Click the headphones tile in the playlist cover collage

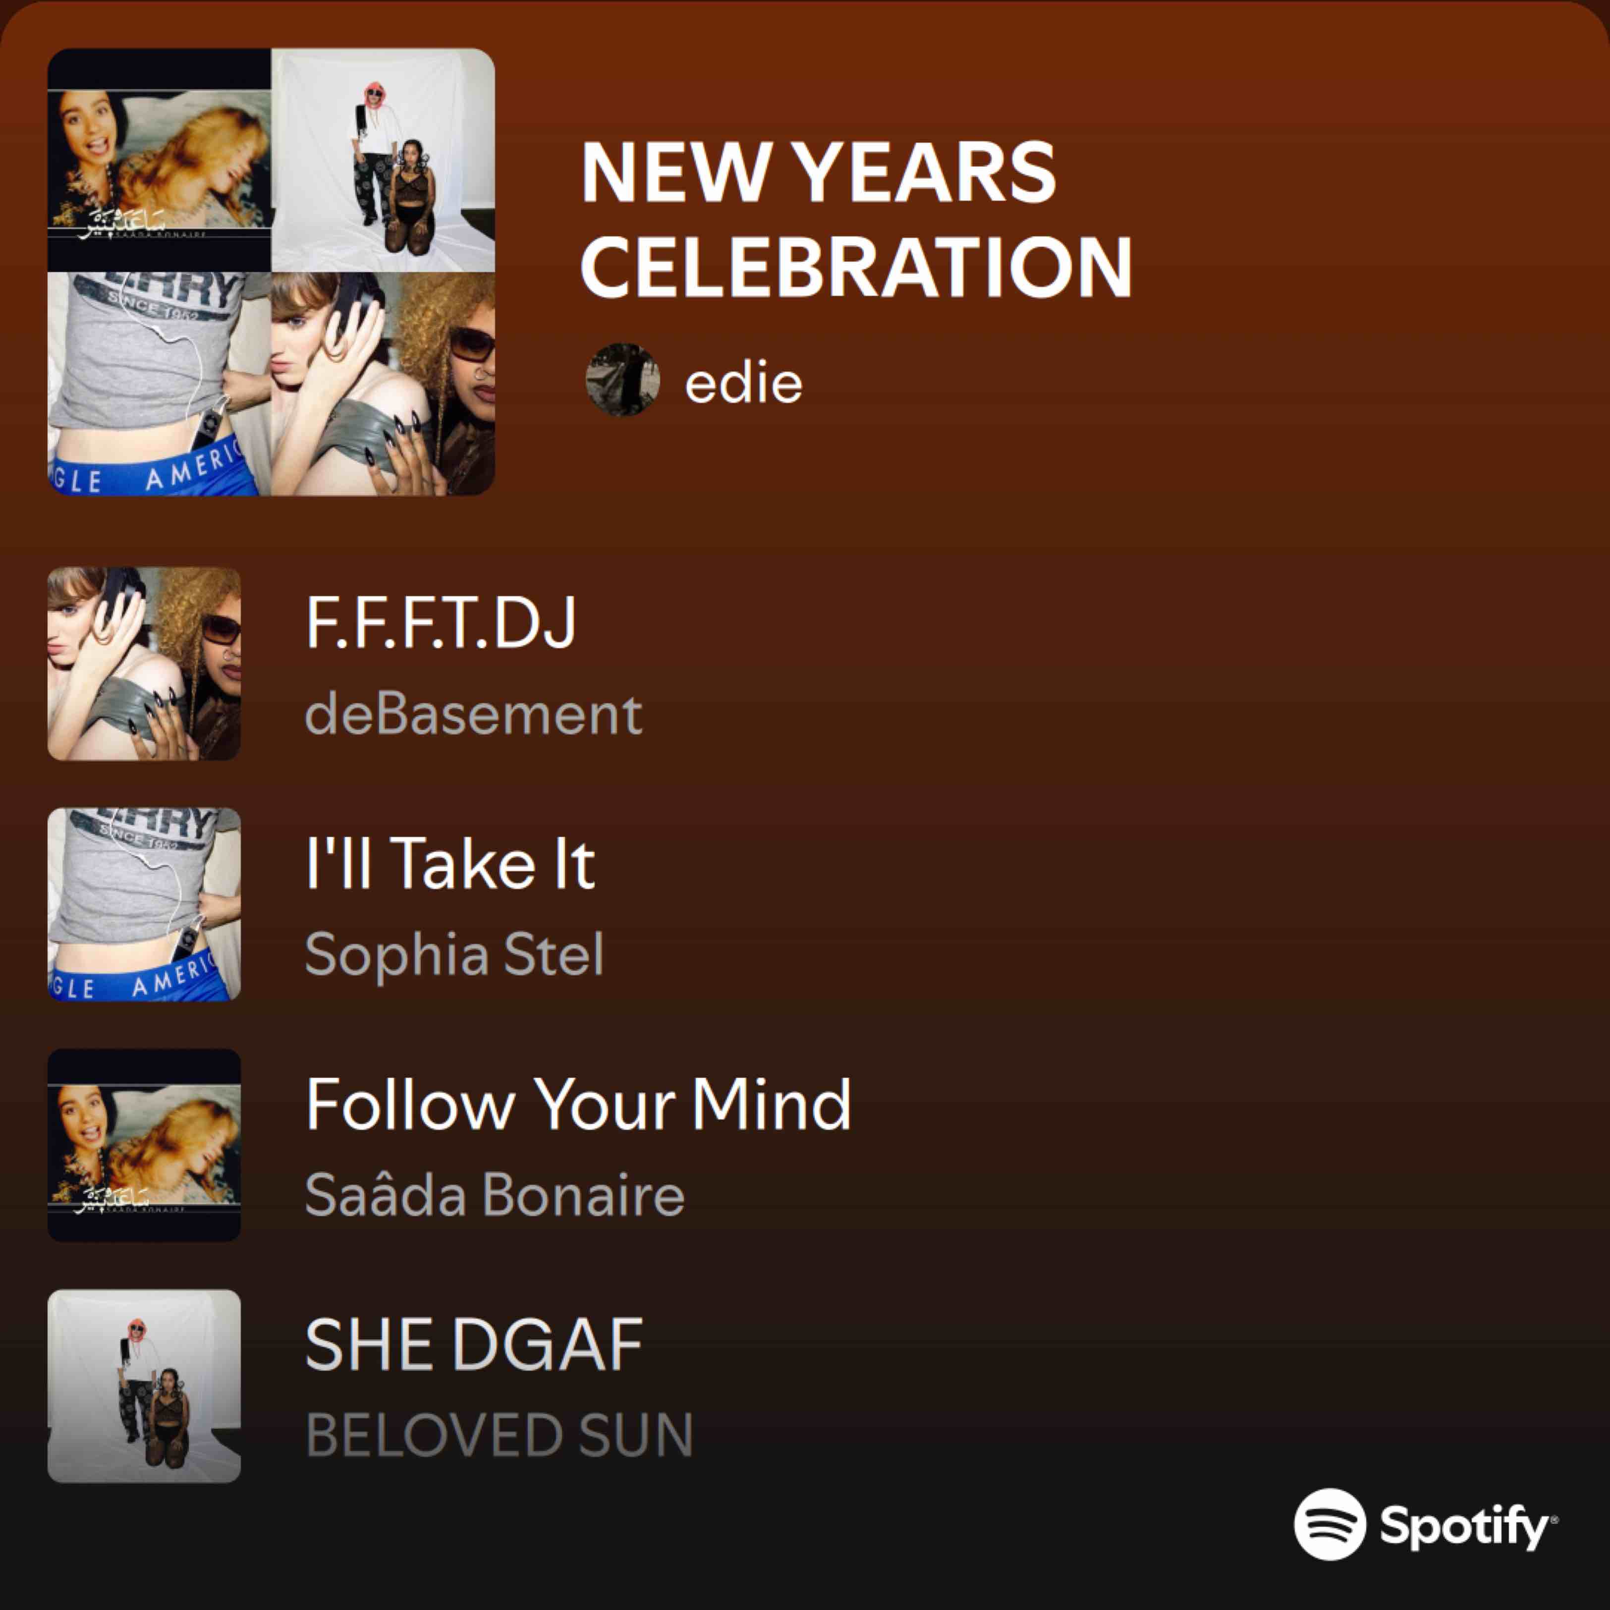coord(384,384)
